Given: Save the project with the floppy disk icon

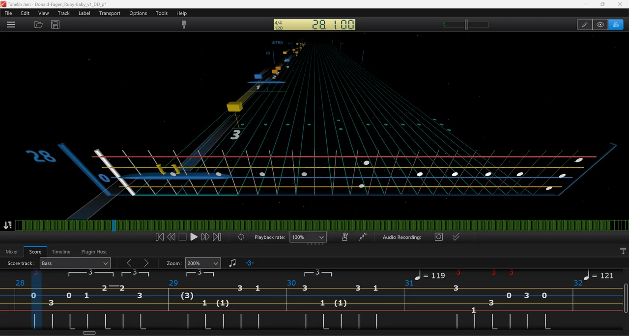Looking at the screenshot, I should coord(55,25).
